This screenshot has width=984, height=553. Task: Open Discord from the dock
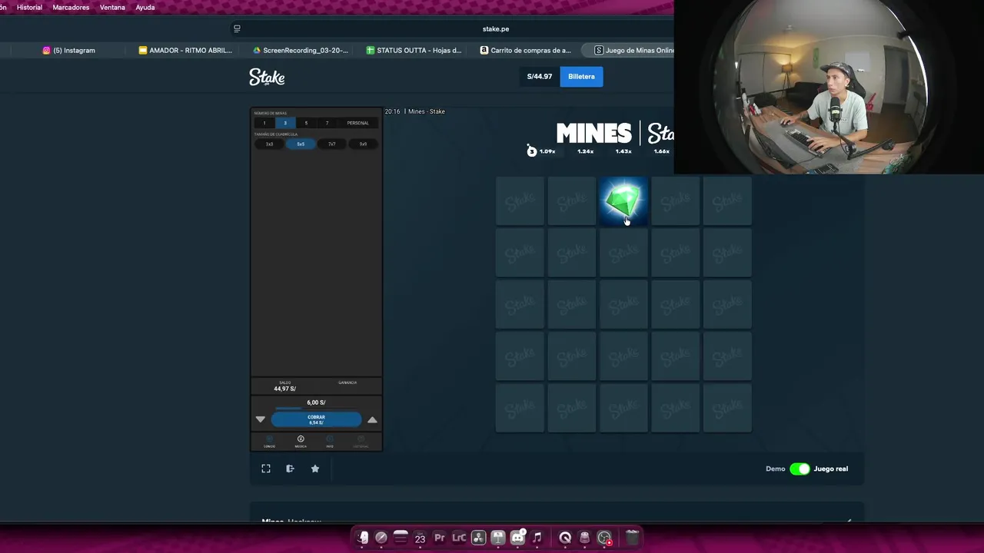coord(517,538)
